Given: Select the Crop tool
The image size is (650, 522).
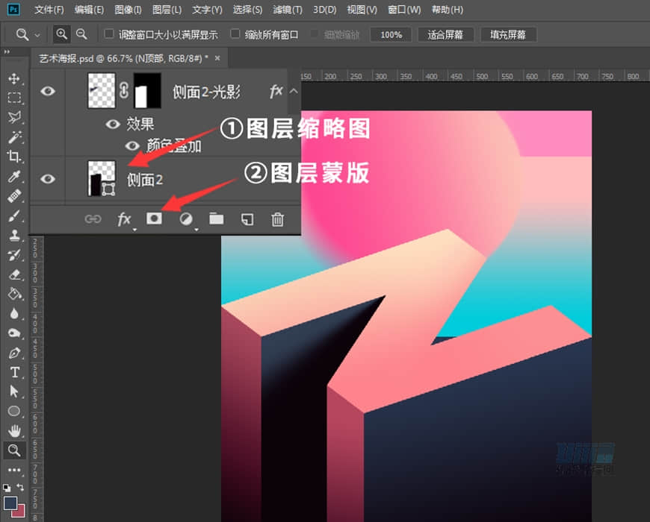Looking at the screenshot, I should 14,157.
